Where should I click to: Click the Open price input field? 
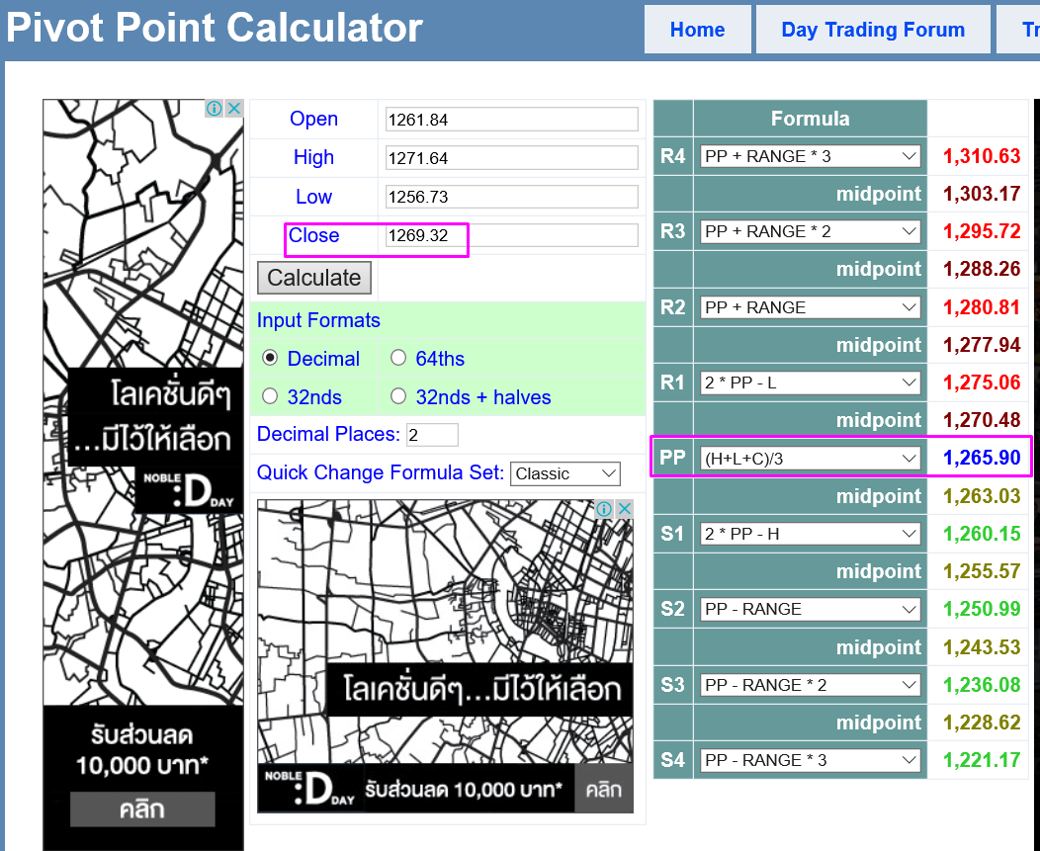tap(511, 120)
